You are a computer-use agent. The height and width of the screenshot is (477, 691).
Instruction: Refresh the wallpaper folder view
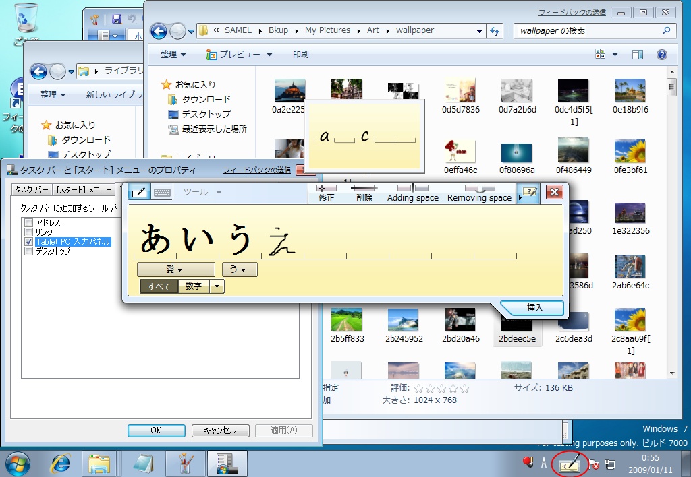click(495, 31)
